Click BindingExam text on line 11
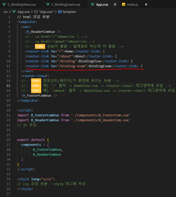Viewport: 176px width, 197px height. click(x=100, y=66)
